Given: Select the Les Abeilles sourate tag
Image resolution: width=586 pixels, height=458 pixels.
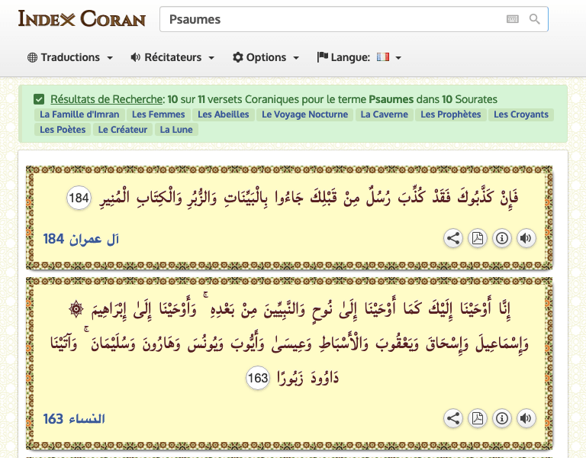Looking at the screenshot, I should (223, 114).
